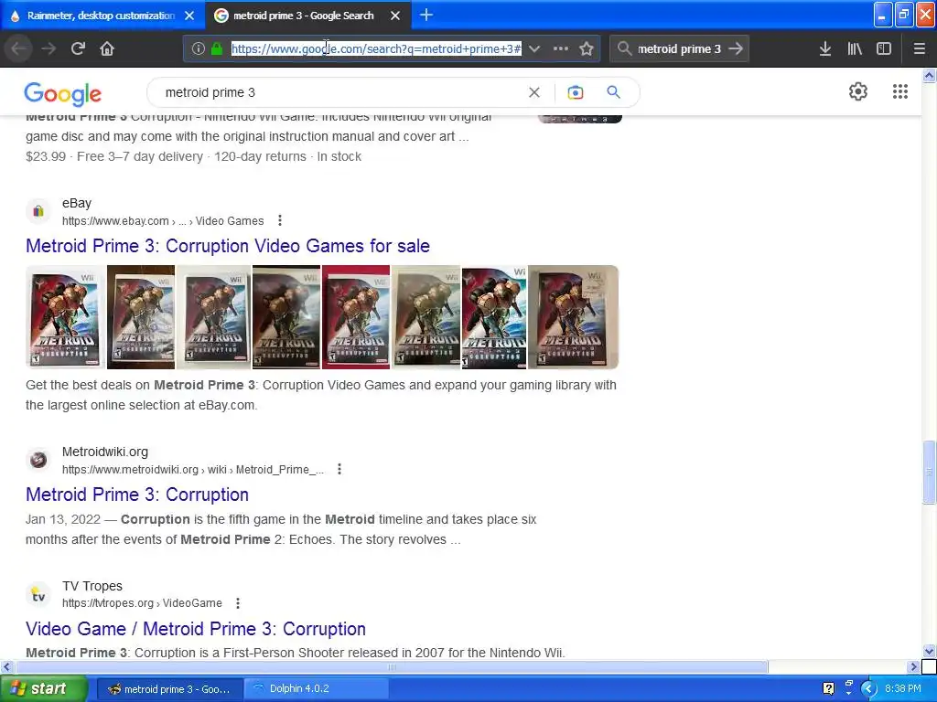Click the help question mark tray icon

[x=828, y=689]
